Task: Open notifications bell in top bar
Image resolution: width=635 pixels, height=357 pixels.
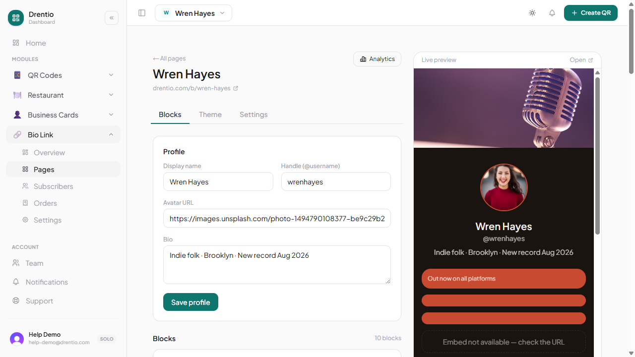Action: [x=552, y=13]
